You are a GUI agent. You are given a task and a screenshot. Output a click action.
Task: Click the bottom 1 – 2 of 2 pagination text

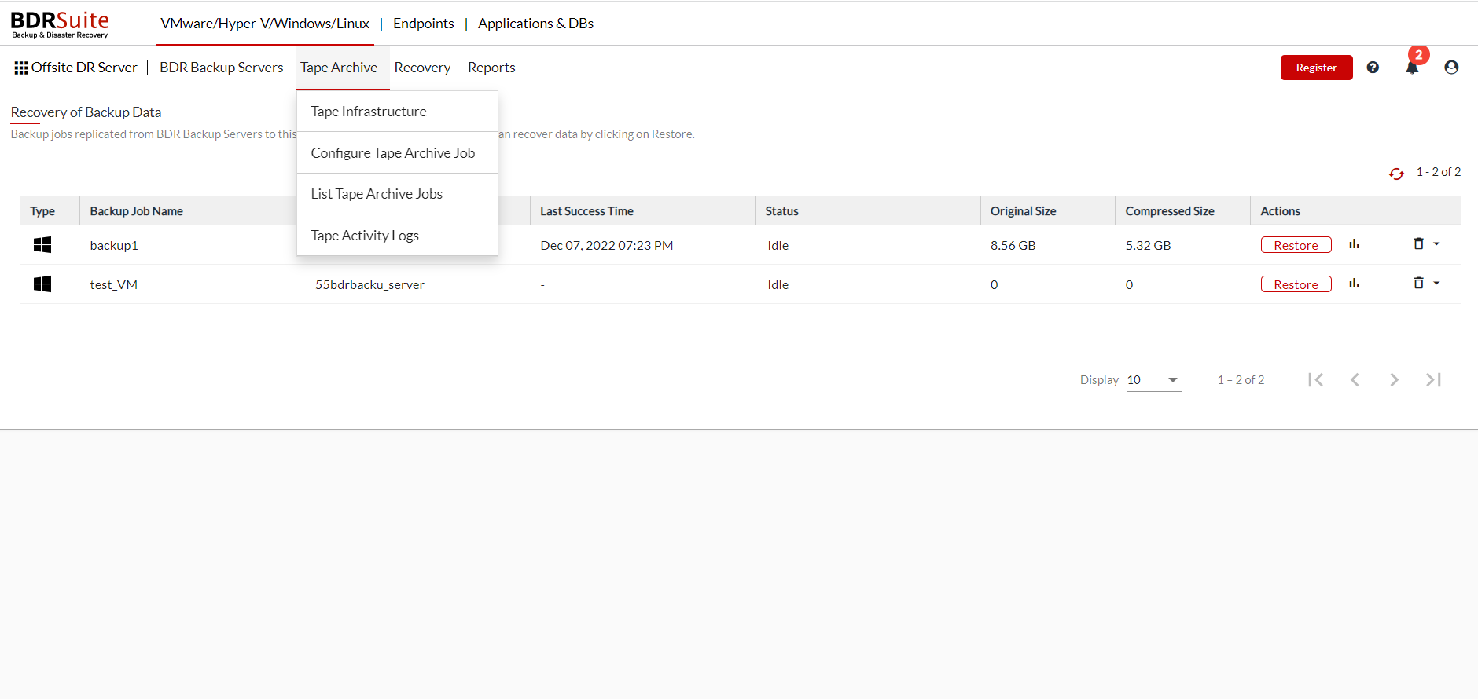1241,380
